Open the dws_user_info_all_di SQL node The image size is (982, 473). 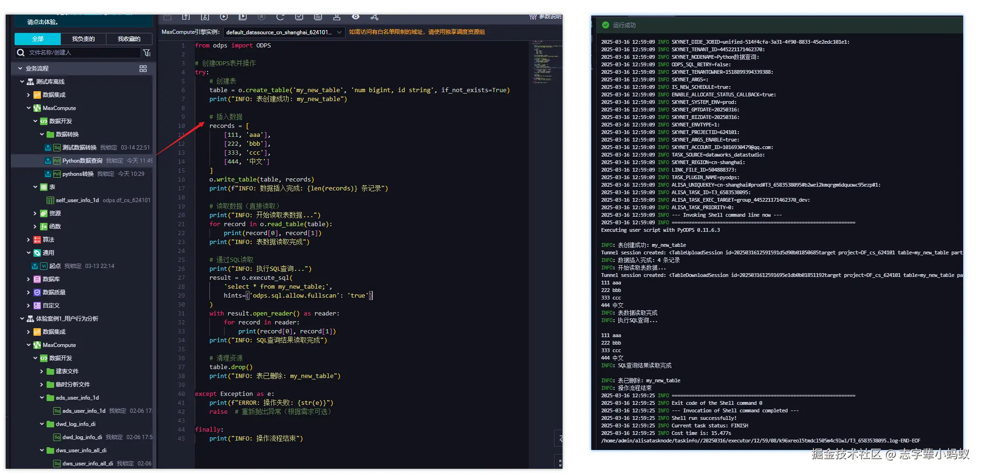(88, 464)
